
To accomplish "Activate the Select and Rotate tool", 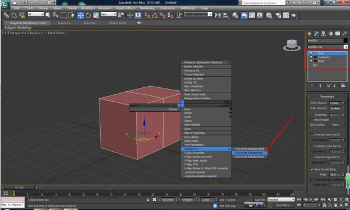I will pos(89,15).
